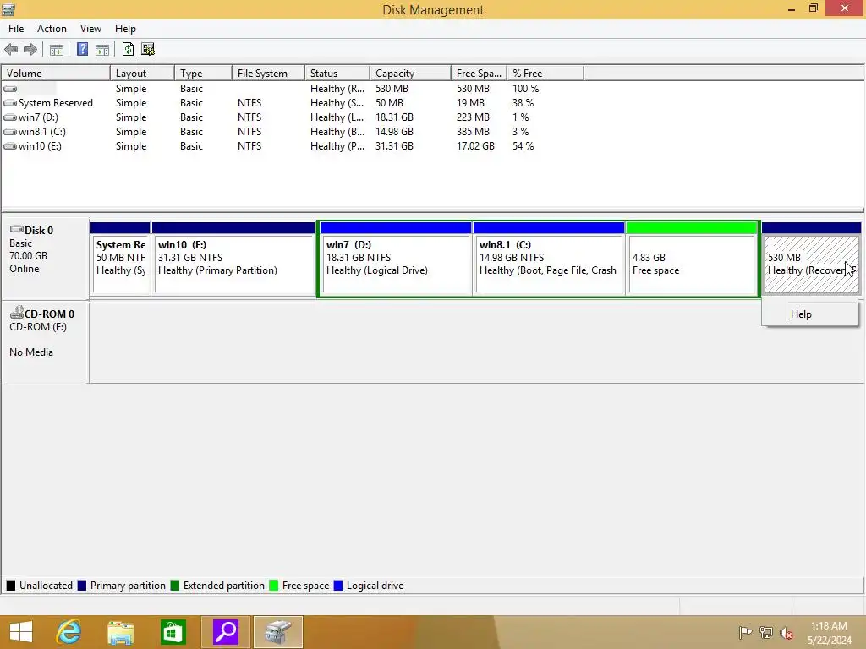Viewport: 866px width, 649px height.
Task: Open the Windows Store taskbar icon
Action: coord(173,632)
